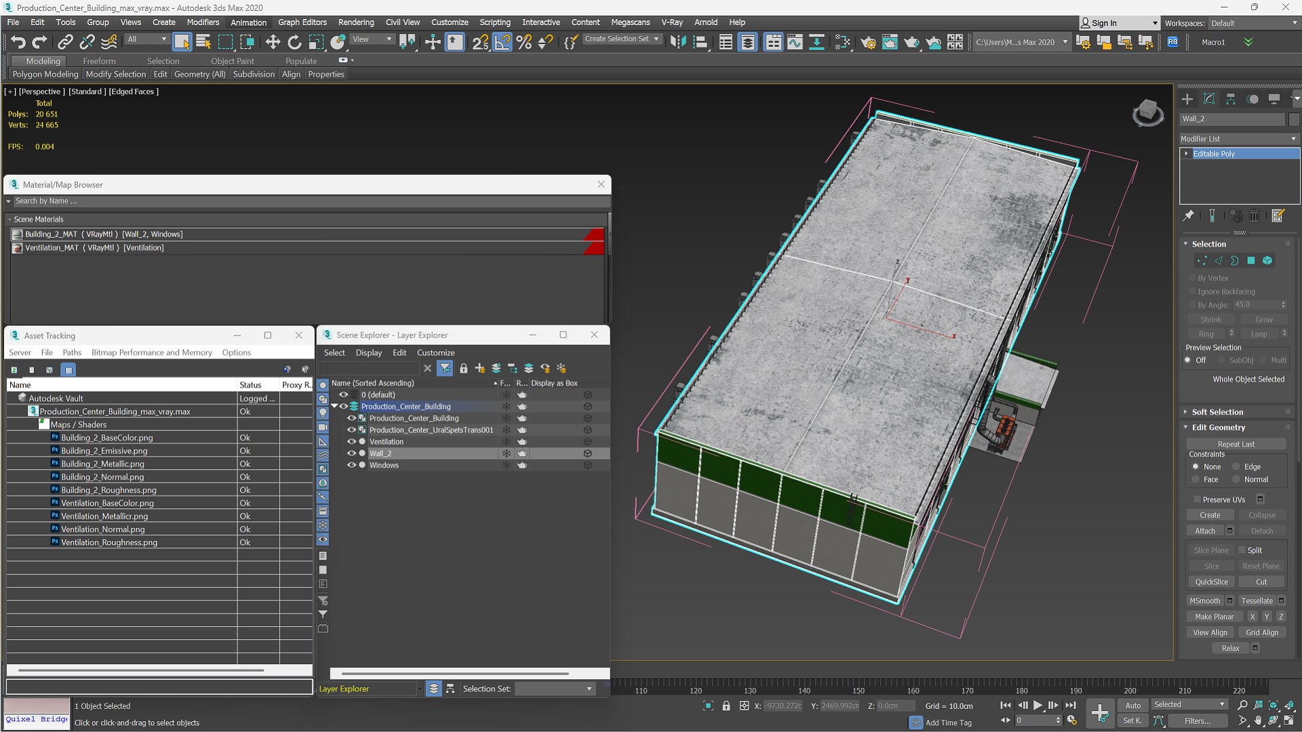Image resolution: width=1302 pixels, height=732 pixels.
Task: Click the Redo arrow in main toolbar
Action: tap(40, 42)
